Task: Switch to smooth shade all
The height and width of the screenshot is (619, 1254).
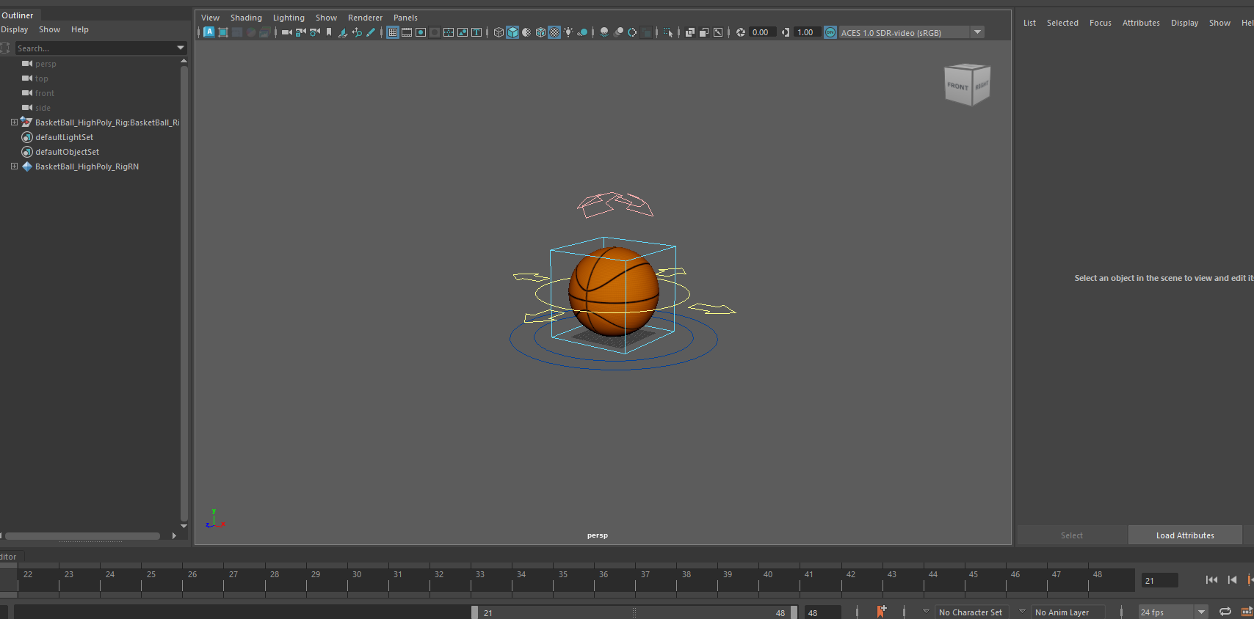Action: [512, 32]
